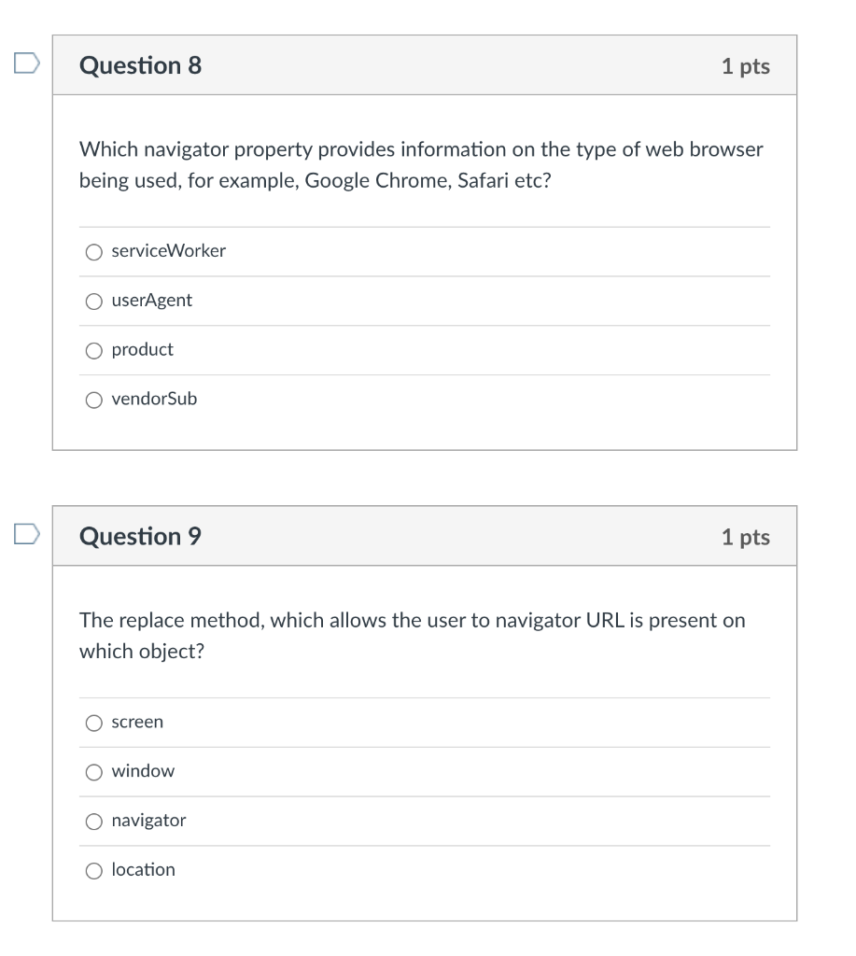Select the navigator radio button
Viewport: 856px width, 956px height.
pyautogui.click(x=94, y=821)
